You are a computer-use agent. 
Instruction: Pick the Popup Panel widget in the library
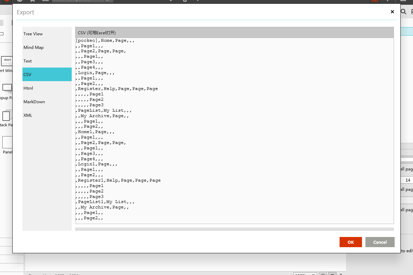coord(6,91)
